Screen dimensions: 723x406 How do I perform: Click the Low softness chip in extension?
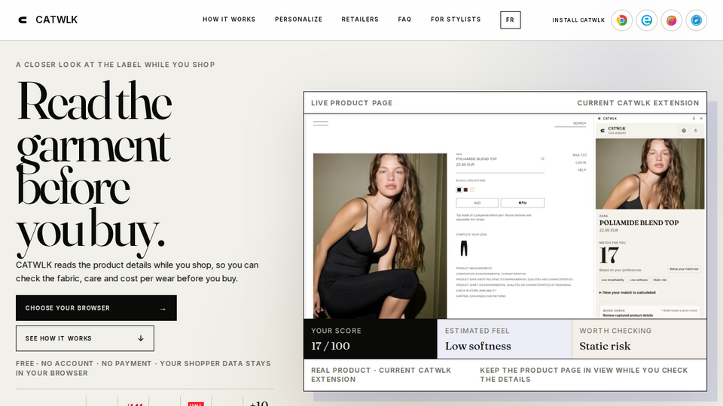[639, 280]
